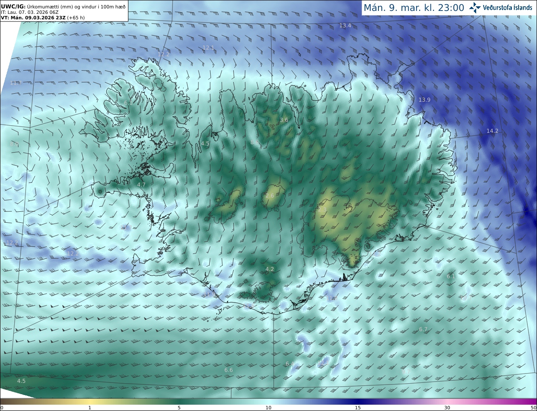Click the 14.2 value on the map

click(492, 131)
